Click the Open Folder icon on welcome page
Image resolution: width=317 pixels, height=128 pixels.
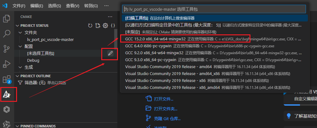coord(149,108)
